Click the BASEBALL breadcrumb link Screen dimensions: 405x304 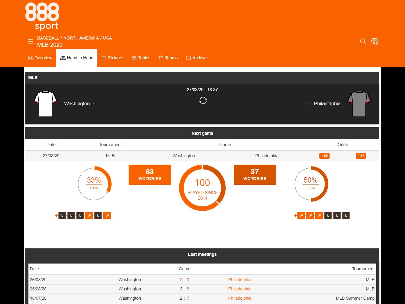click(x=48, y=38)
